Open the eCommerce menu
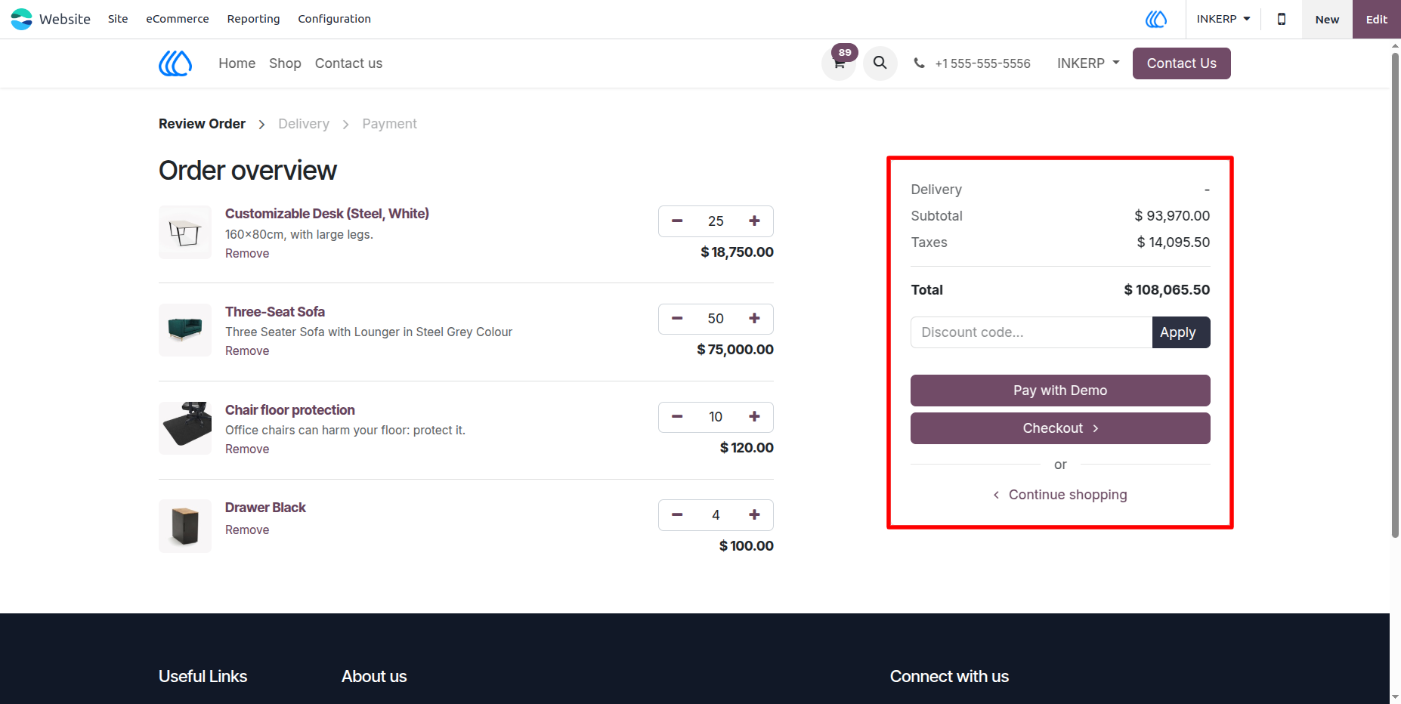The height and width of the screenshot is (704, 1401). click(x=178, y=19)
